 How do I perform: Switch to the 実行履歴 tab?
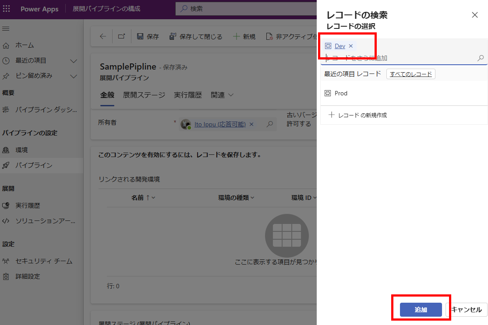(187, 95)
